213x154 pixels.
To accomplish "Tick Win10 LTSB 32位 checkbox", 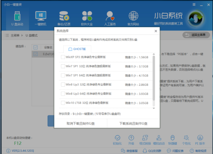I will pos(63,103).
